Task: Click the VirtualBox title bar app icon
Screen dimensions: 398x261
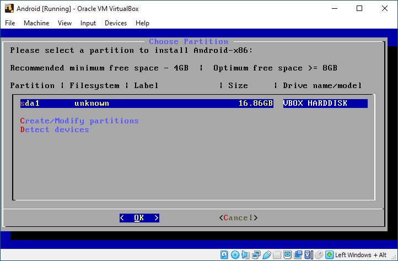Action: pyautogui.click(x=9, y=9)
